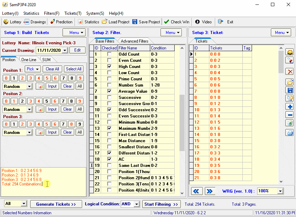Uncheck the AC filter checkbox
Viewport: 296px width, 217px height.
(109, 159)
